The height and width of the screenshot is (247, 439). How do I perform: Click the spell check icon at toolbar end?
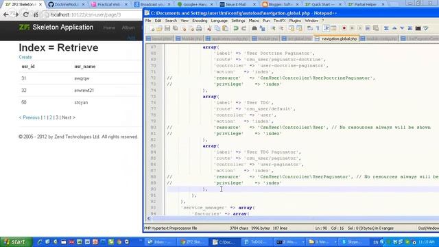[426, 28]
